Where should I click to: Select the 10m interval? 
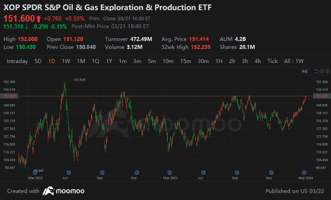point(168,61)
